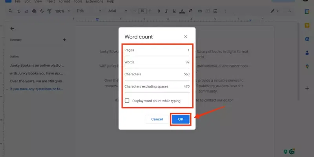The height and width of the screenshot is (157, 314).
Task: Open the View menu
Action: click(38, 2)
